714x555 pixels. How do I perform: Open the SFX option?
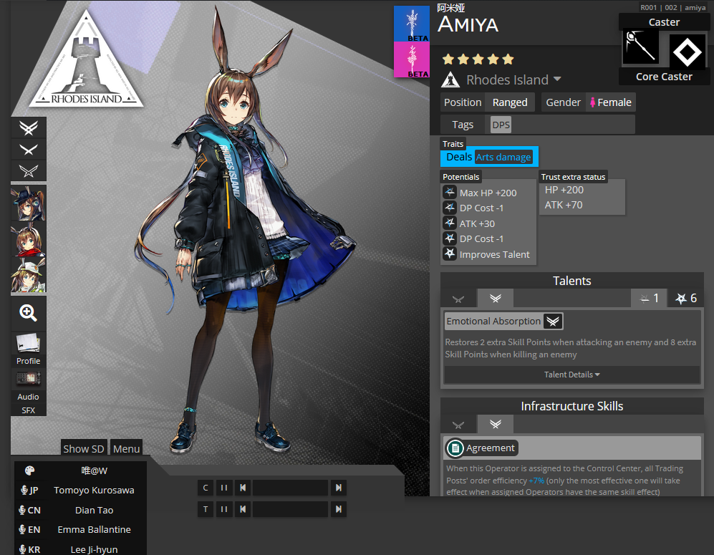pos(28,410)
